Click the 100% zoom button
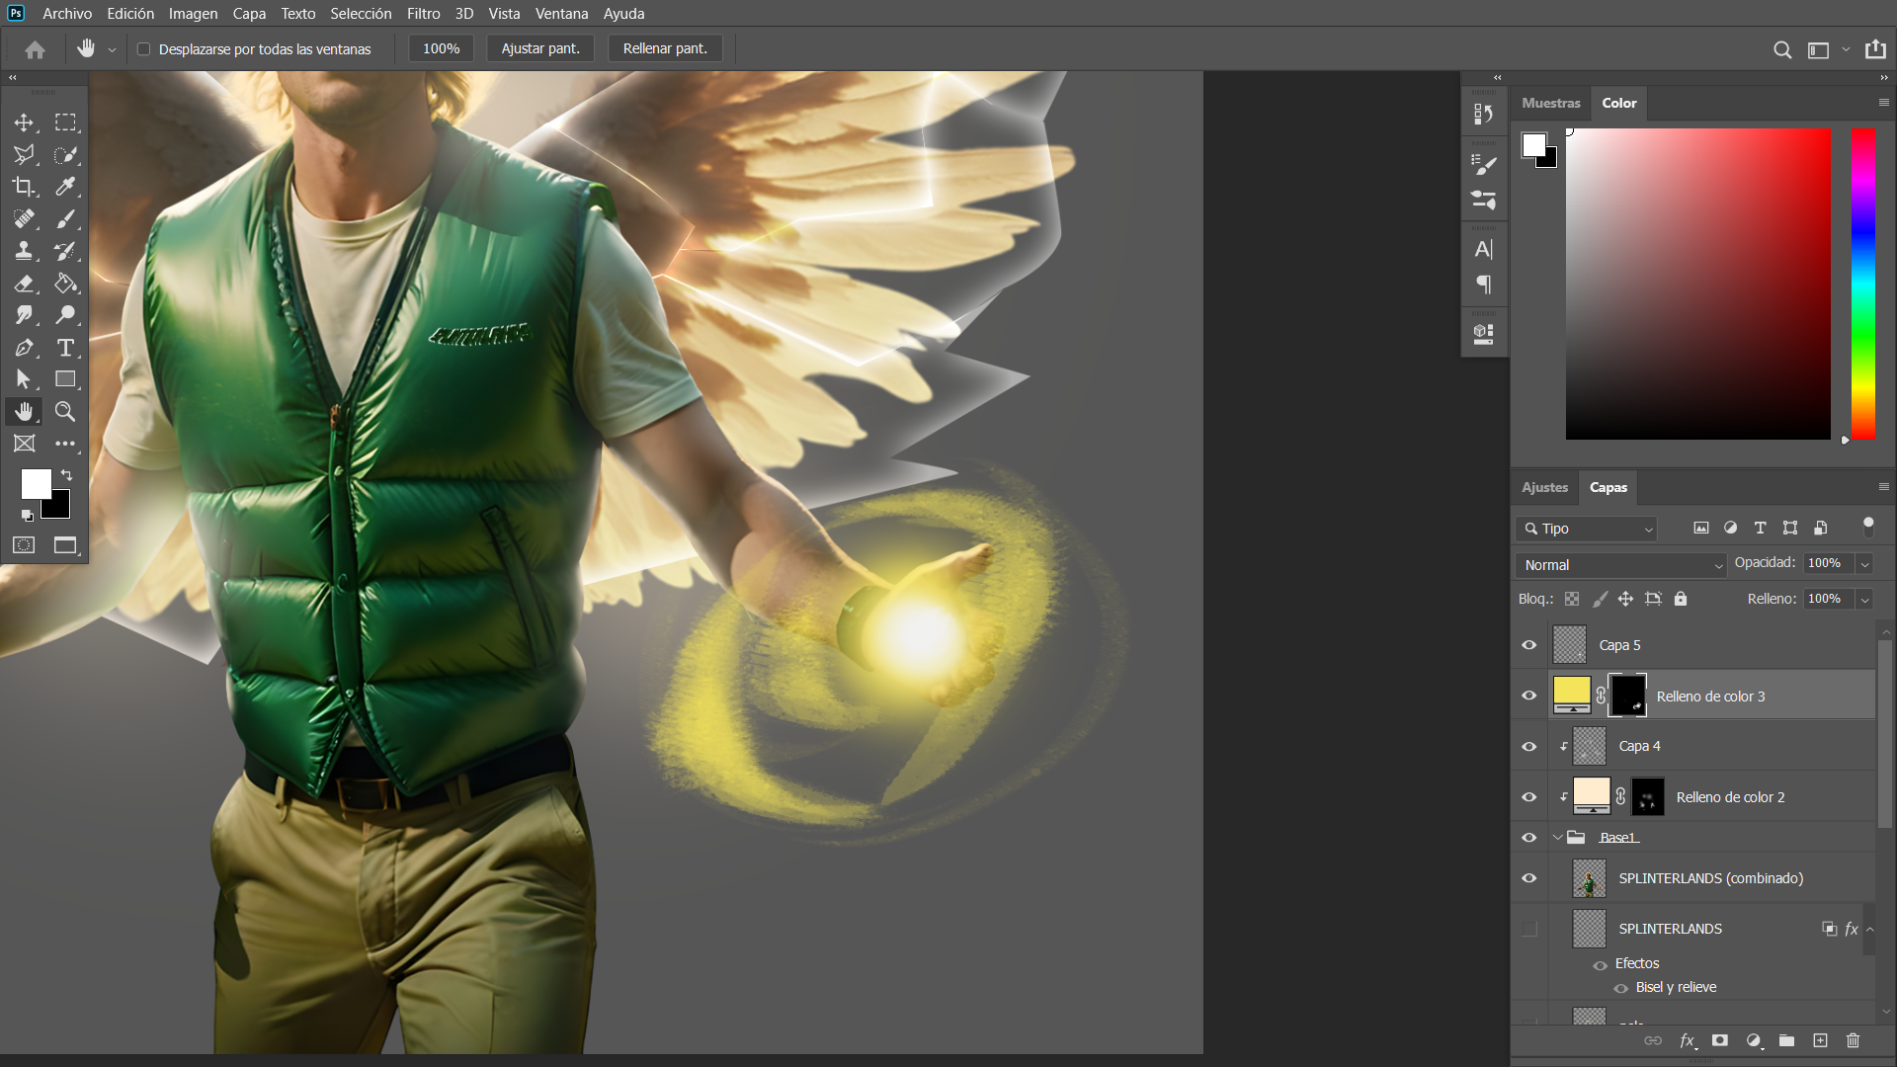This screenshot has width=1897, height=1067. coord(441,48)
